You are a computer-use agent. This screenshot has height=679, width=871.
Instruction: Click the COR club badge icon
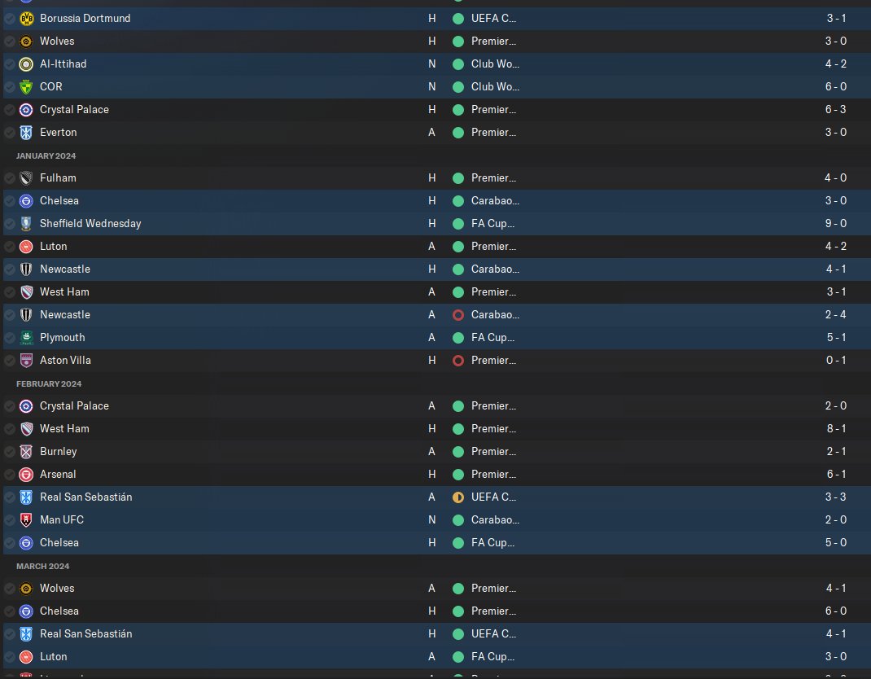[26, 86]
